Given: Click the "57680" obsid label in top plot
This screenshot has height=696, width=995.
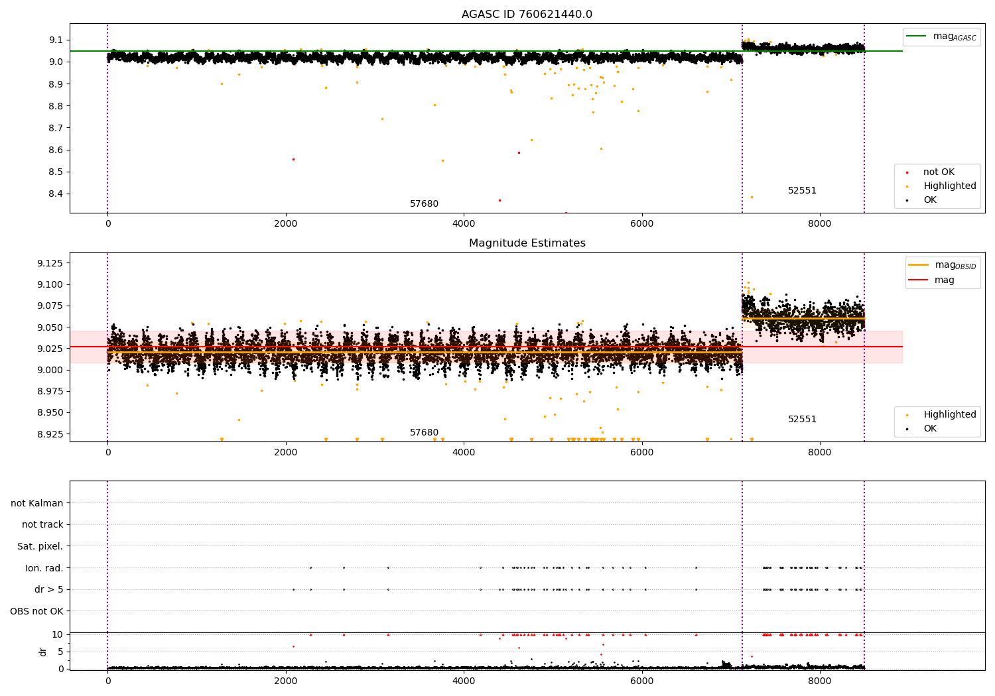Looking at the screenshot, I should pyautogui.click(x=424, y=204).
